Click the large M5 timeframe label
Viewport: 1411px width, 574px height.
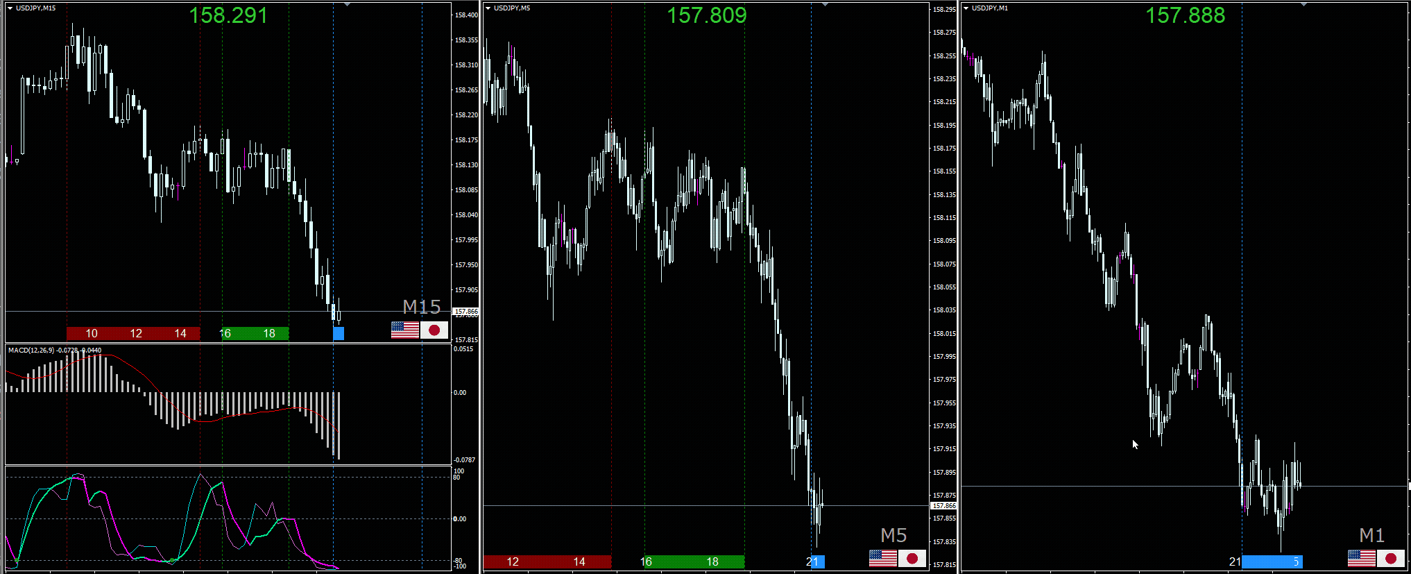(893, 535)
